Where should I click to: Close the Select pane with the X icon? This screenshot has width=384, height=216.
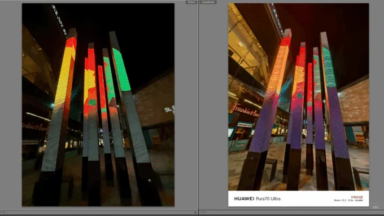tap(195, 212)
